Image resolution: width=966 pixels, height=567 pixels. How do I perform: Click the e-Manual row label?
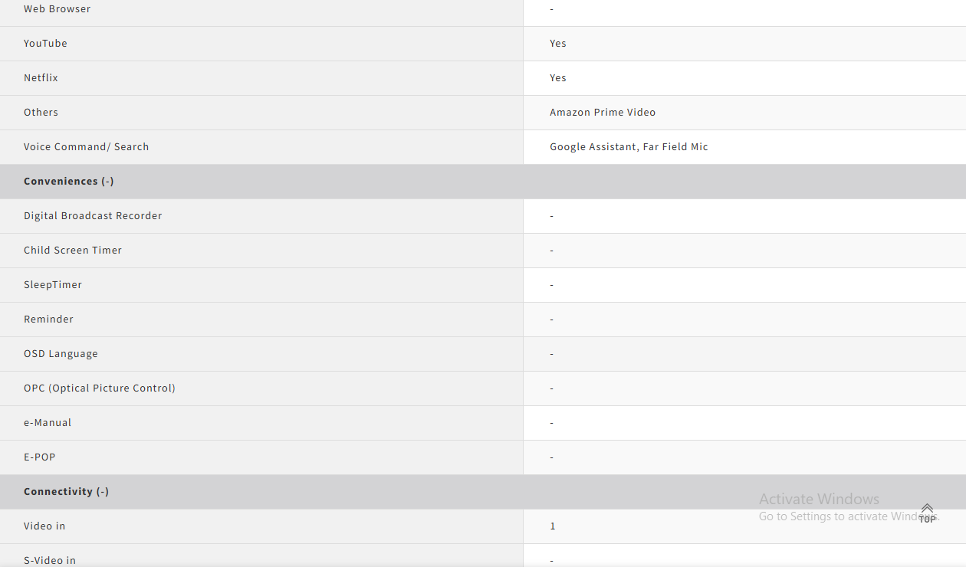tap(48, 423)
